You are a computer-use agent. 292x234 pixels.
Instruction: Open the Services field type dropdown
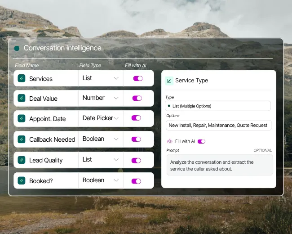pos(101,78)
